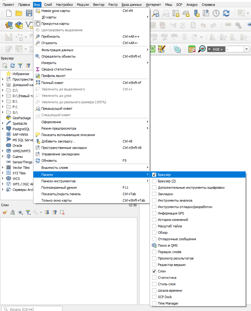Viewport: 251px width, 311px height.
Task: Click the filter funnel icon in Браузер panel
Action: tap(20, 65)
